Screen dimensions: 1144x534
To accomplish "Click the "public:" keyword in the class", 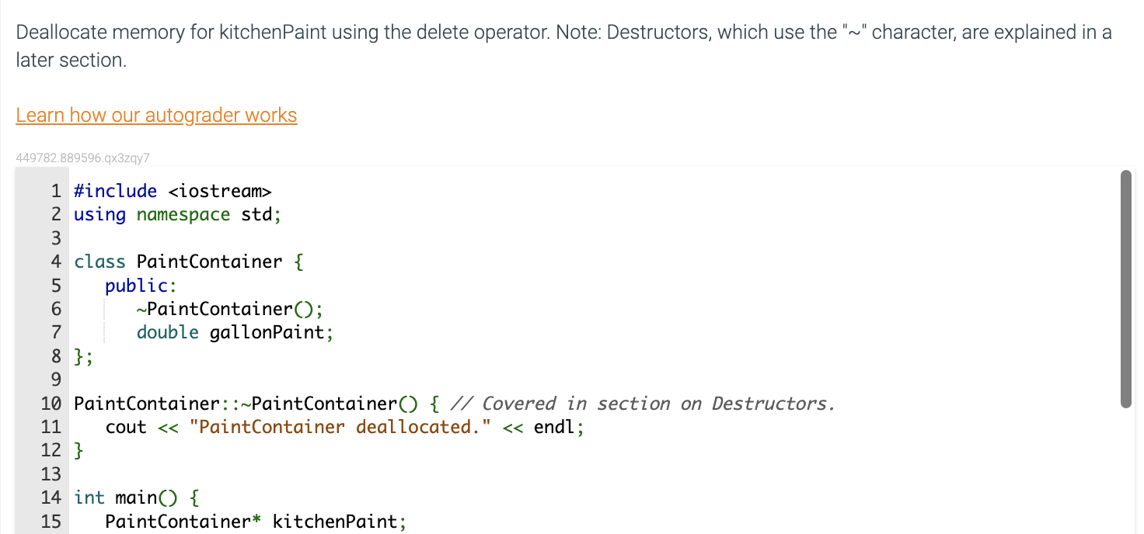I will click(140, 285).
